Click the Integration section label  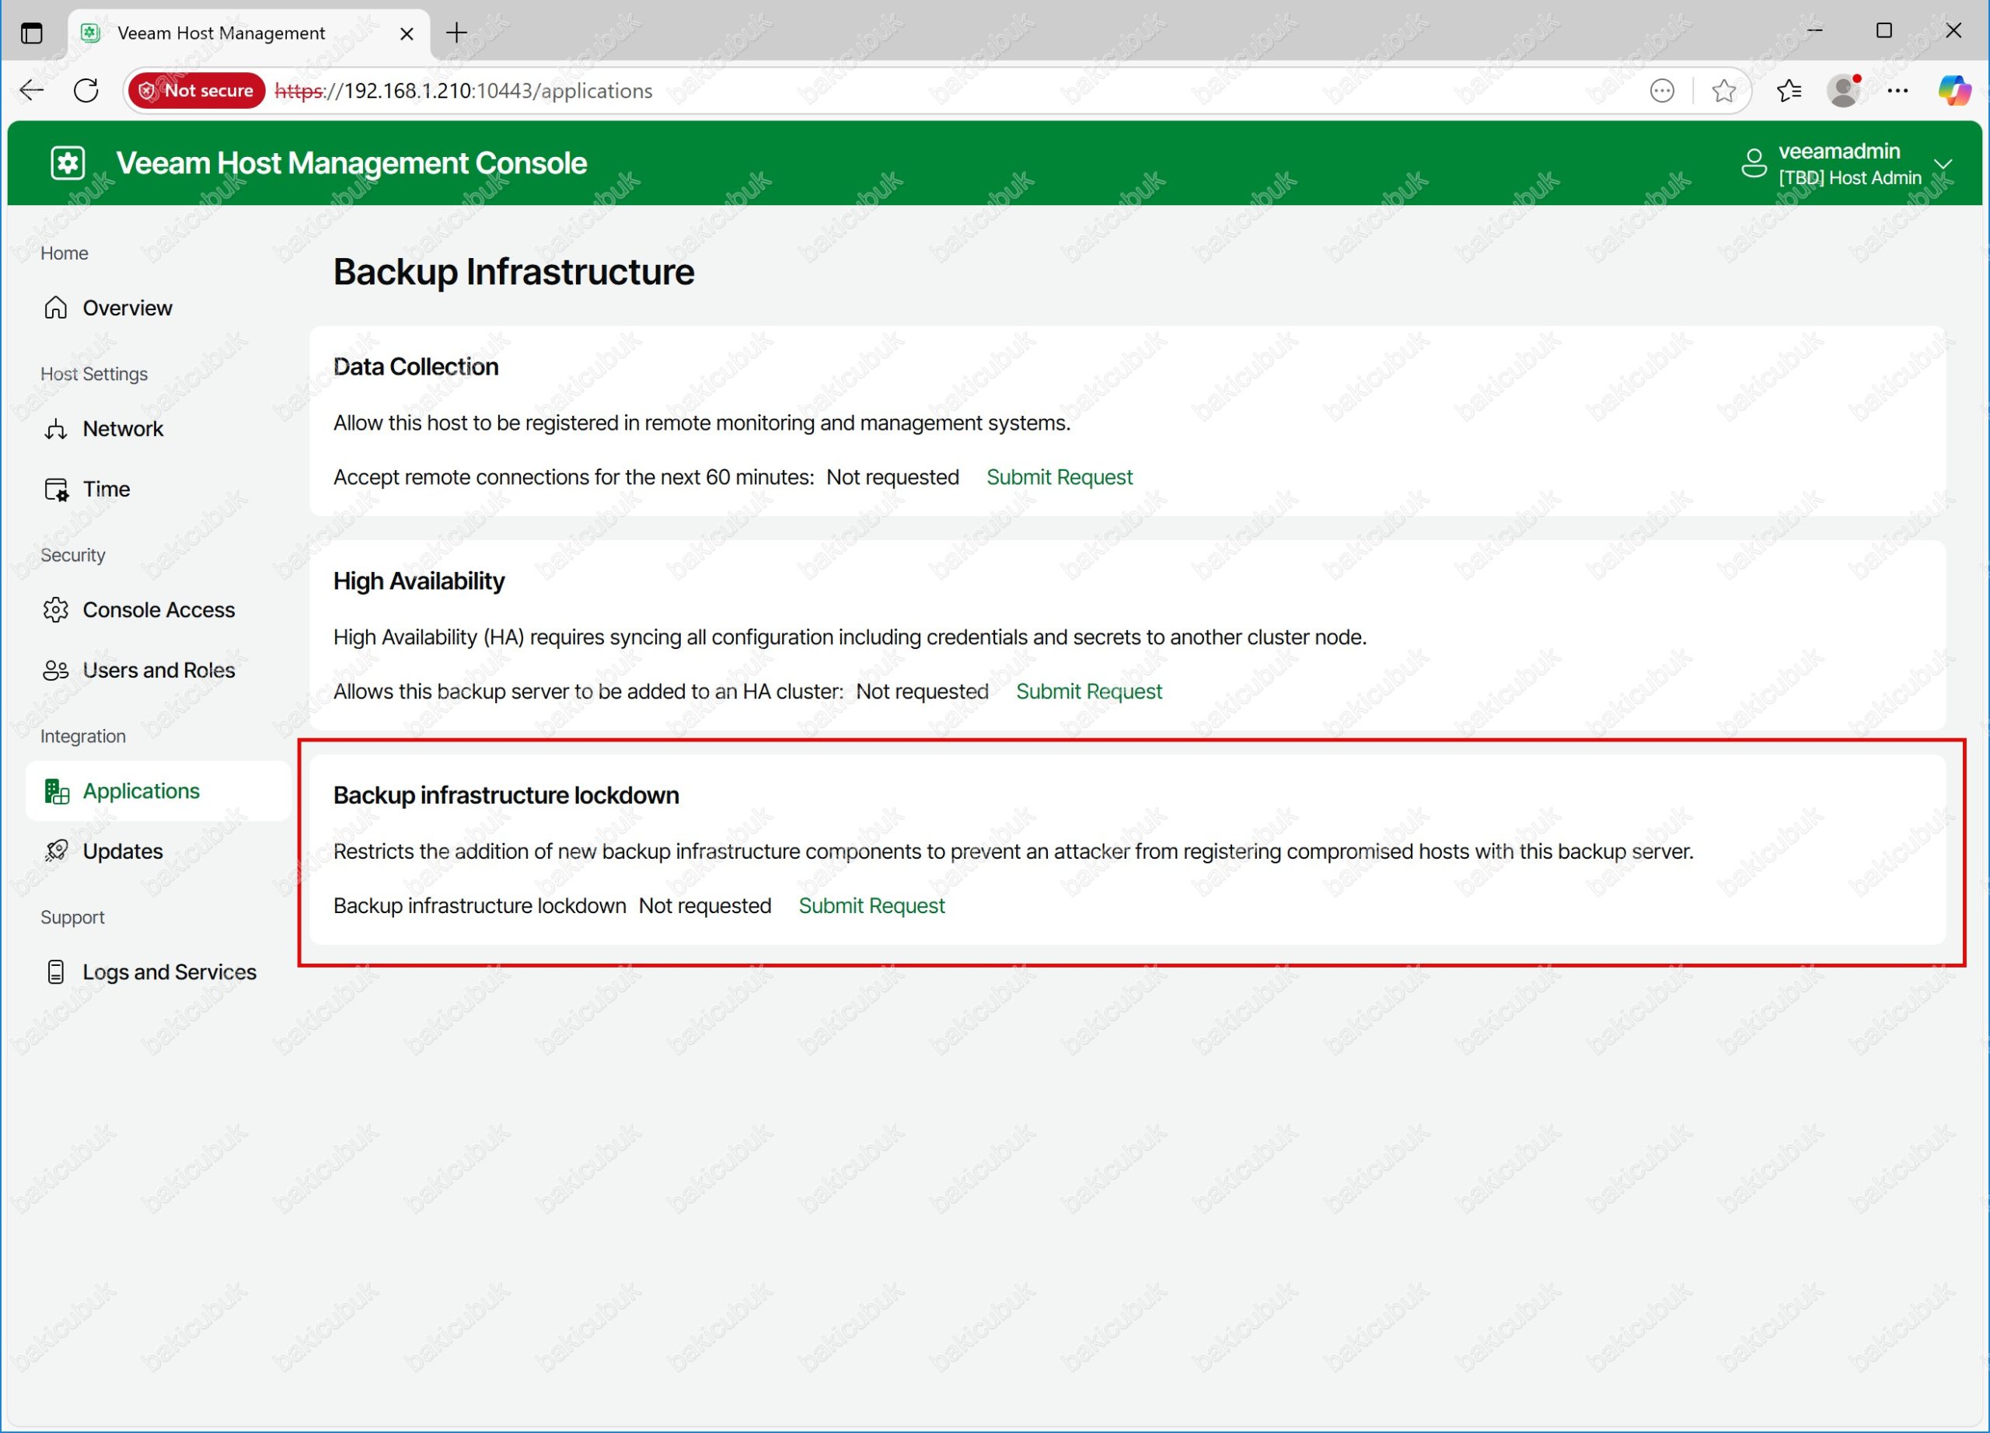pos(82,736)
